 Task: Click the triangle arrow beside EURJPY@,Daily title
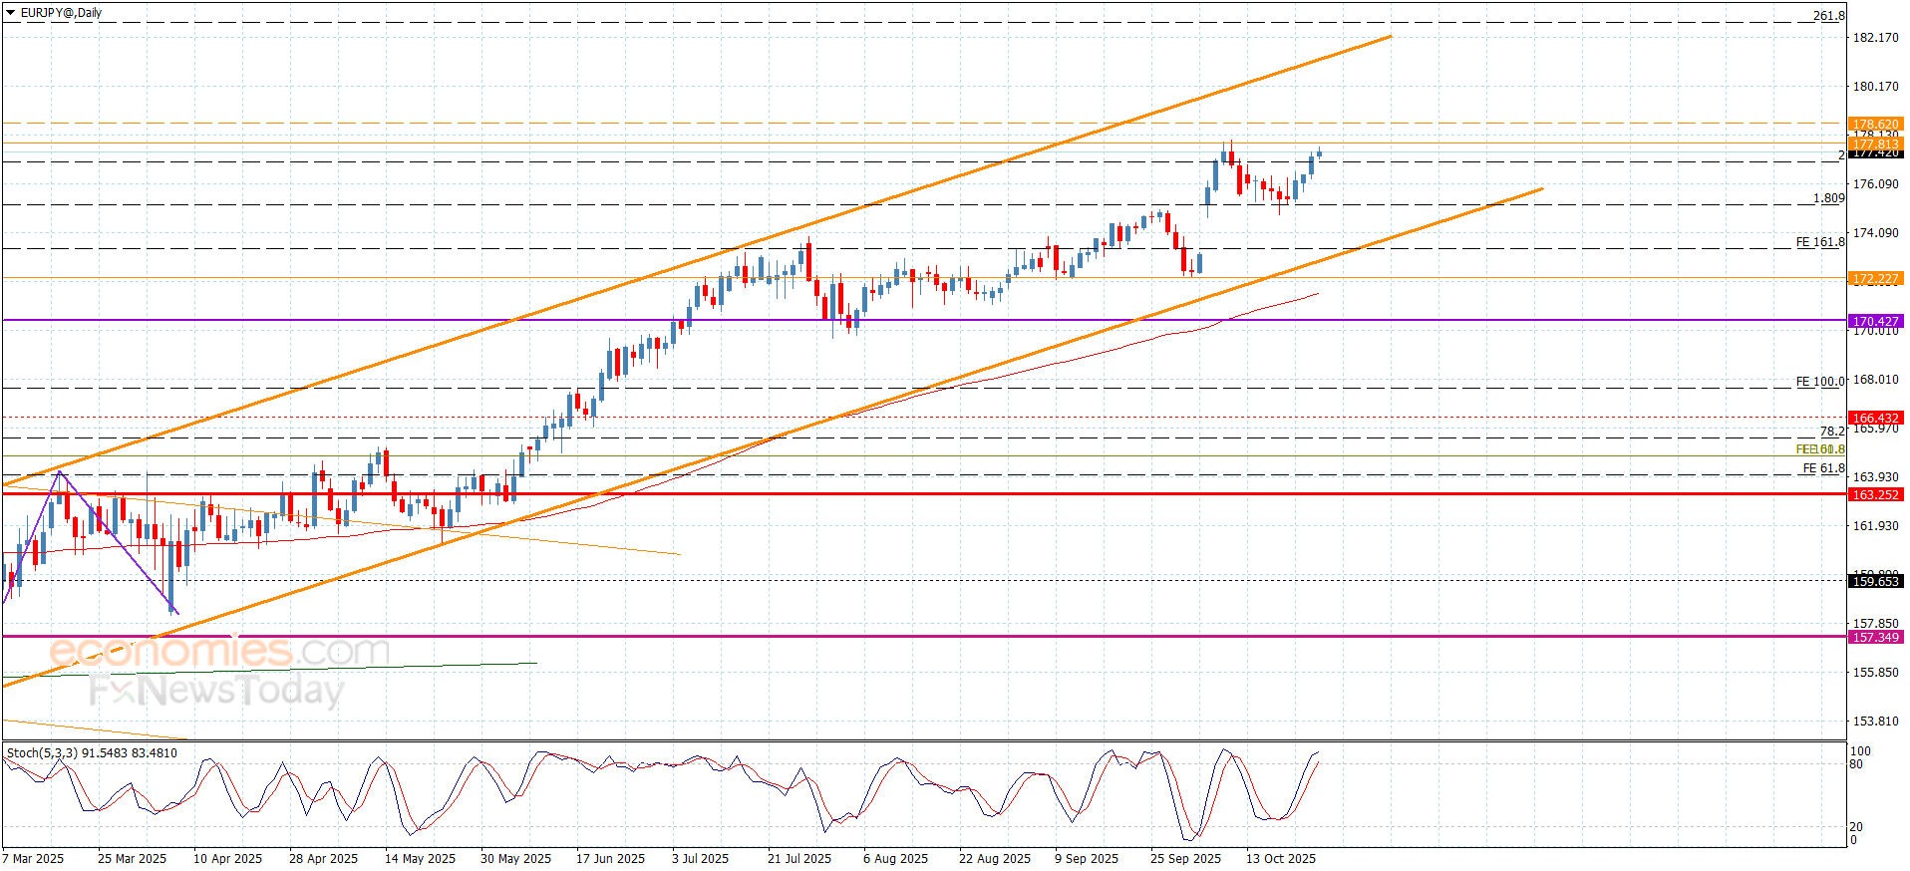[11, 13]
